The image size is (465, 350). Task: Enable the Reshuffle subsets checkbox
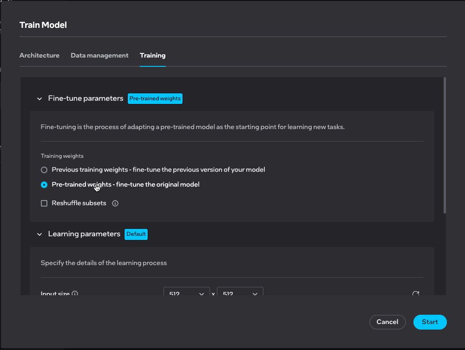(44, 203)
